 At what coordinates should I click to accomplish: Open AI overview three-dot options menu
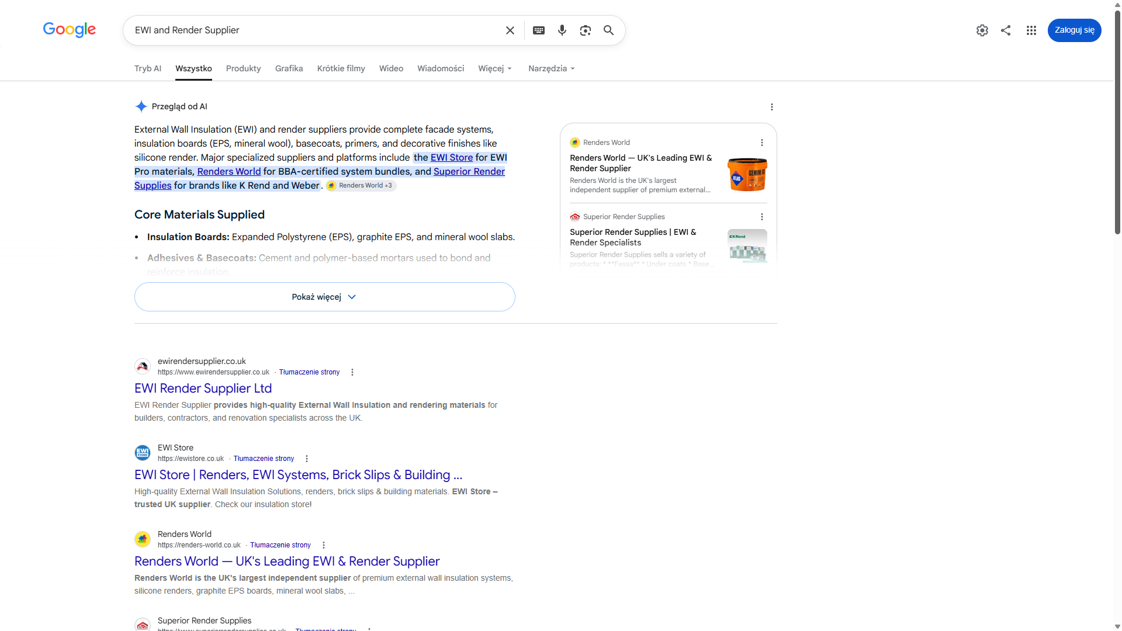pos(772,107)
